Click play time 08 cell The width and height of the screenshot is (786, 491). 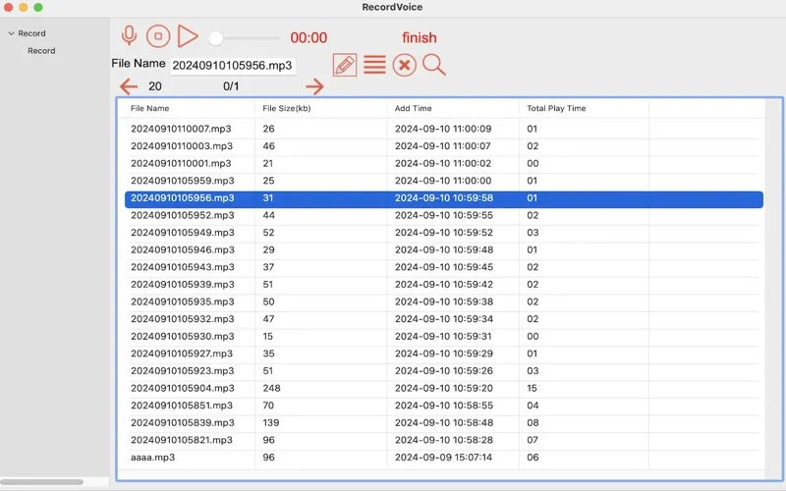point(533,423)
